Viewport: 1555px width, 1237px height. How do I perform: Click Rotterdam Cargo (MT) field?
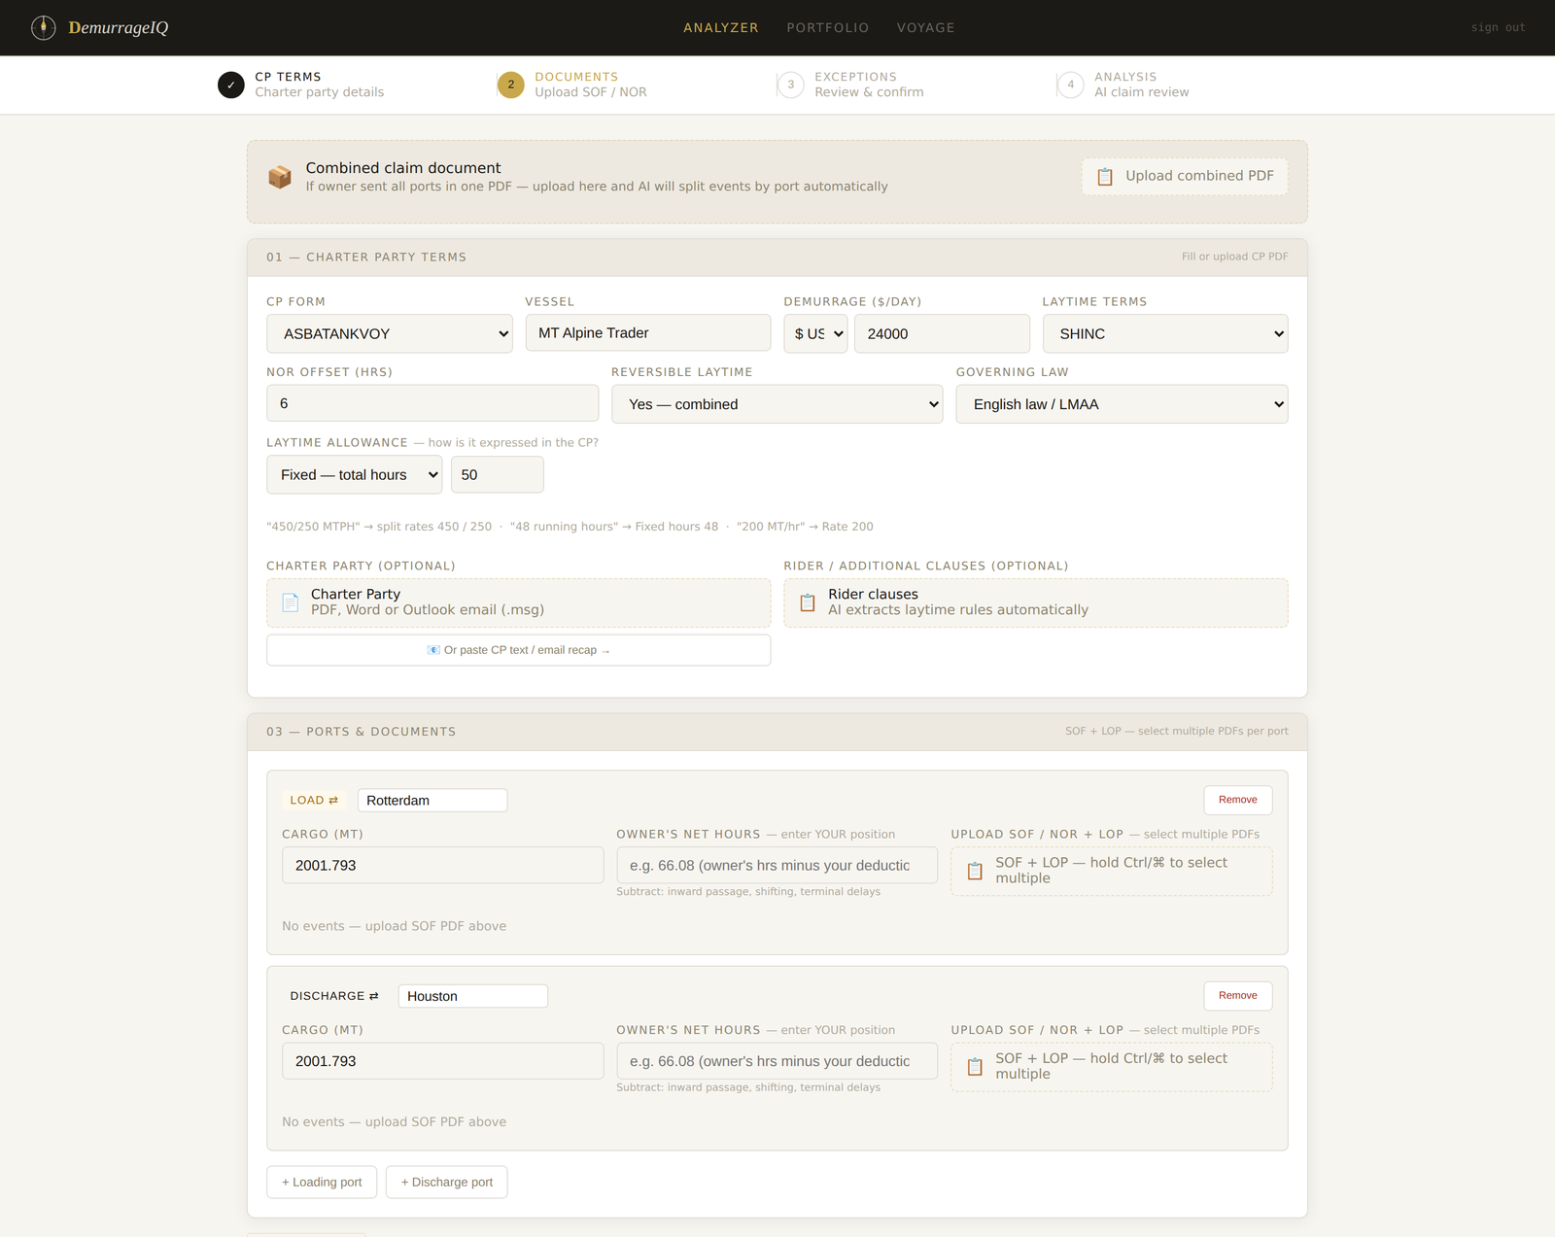click(x=443, y=865)
